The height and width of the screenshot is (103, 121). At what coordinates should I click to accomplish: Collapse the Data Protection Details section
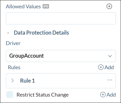[8, 33]
